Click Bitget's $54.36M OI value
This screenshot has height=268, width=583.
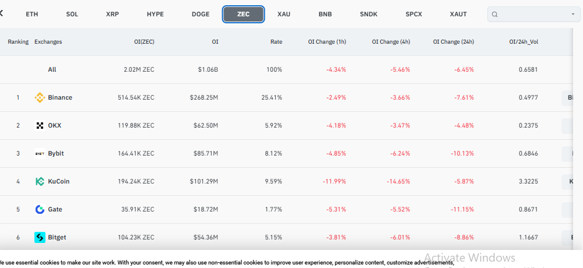pos(206,237)
